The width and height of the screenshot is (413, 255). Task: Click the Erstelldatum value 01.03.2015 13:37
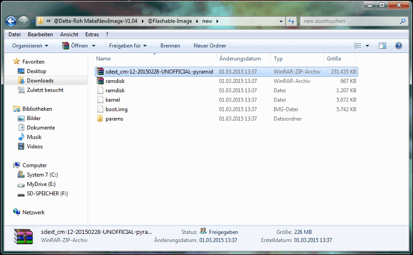pos(313,240)
